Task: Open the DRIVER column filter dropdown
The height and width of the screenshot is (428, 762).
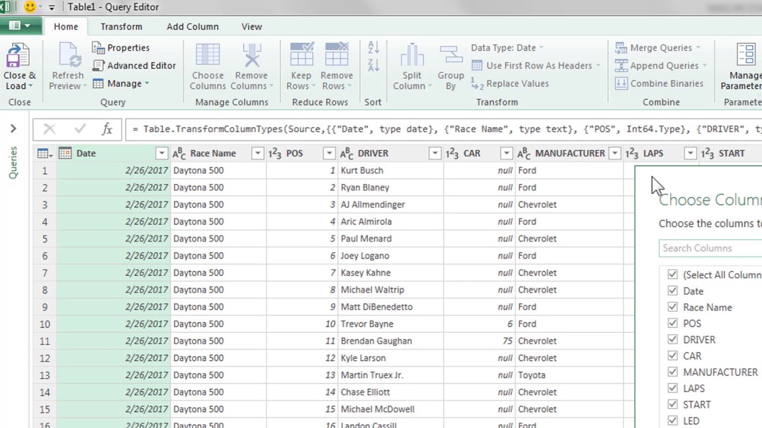Action: pyautogui.click(x=435, y=153)
